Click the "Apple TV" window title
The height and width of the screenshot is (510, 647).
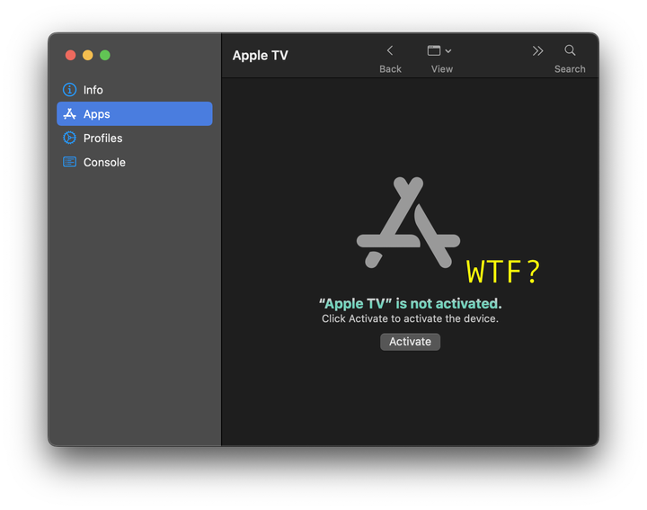pyautogui.click(x=260, y=56)
